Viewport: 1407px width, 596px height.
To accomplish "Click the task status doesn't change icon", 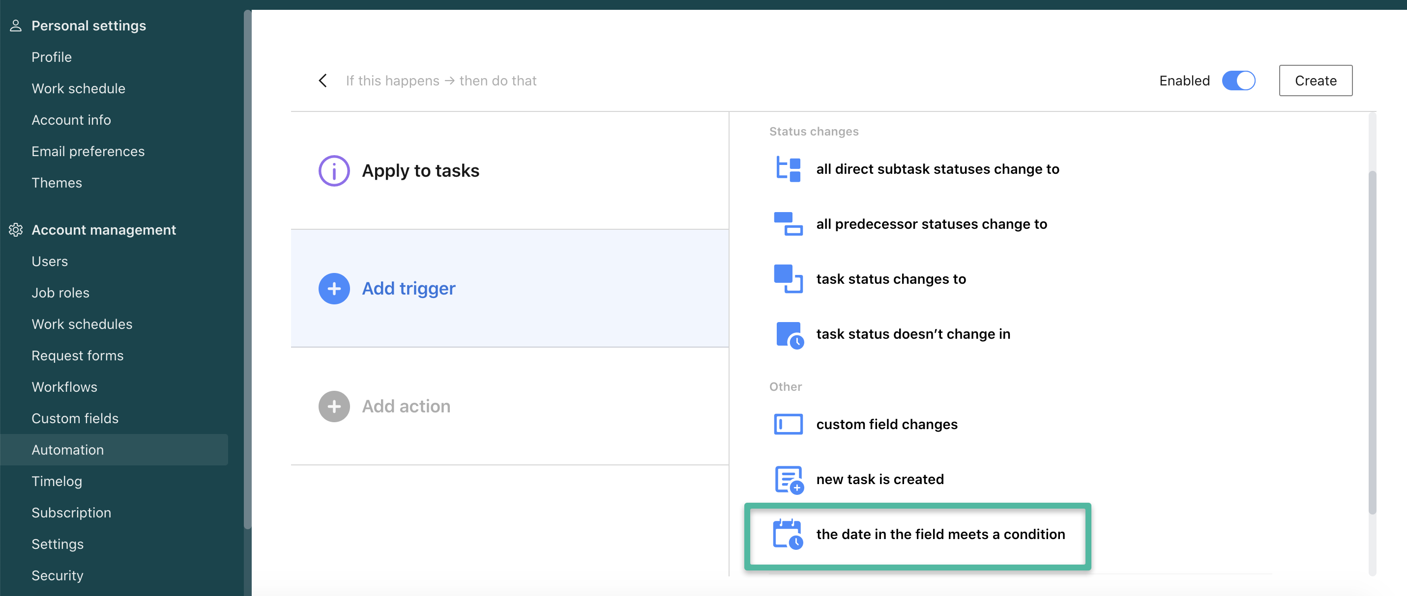I will (789, 335).
